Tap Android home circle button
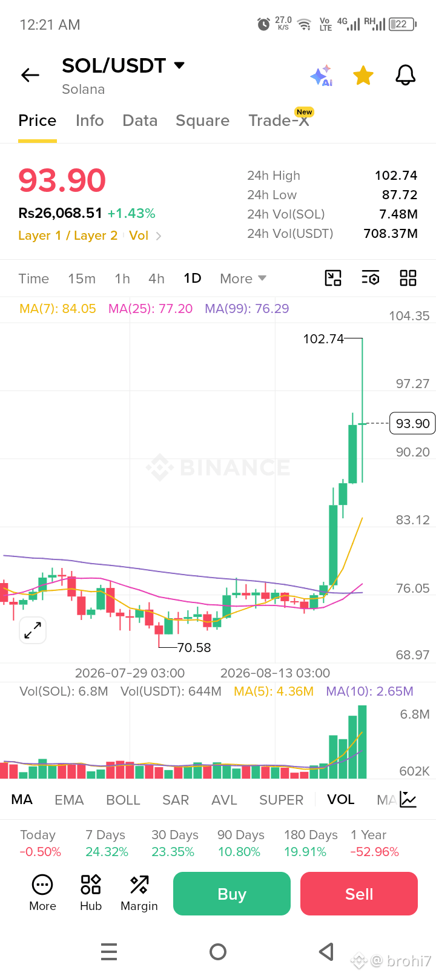436x976 pixels. tap(218, 952)
